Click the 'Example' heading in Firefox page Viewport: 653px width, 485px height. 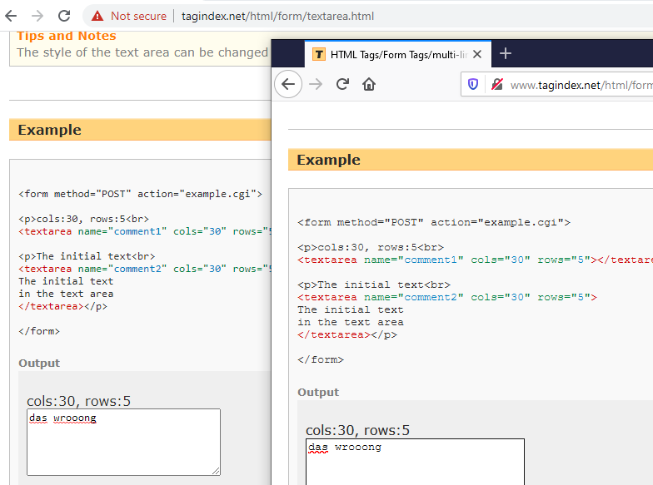pos(328,160)
